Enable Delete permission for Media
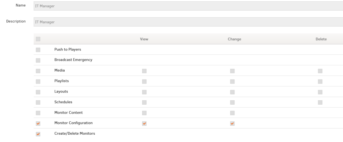 (320, 71)
